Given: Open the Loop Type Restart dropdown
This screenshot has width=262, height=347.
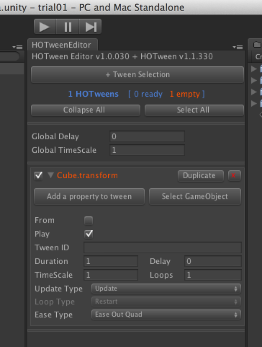Looking at the screenshot, I should coord(166,301).
